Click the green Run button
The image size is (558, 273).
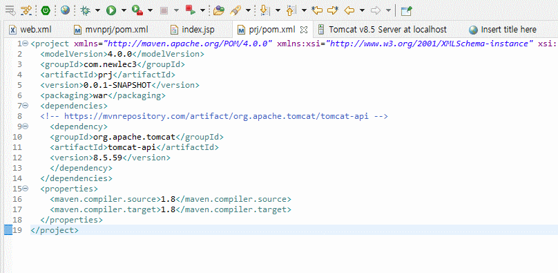pyautogui.click(x=111, y=10)
